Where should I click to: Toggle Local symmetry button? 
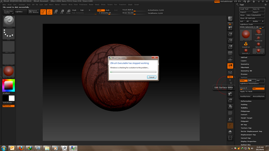[x=230, y=66]
